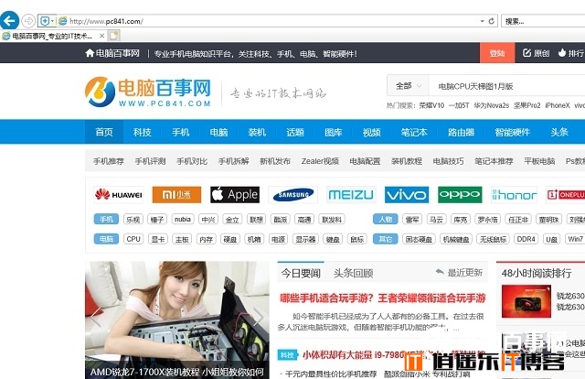Click the honor brand logo
The width and height of the screenshot is (585, 379).
[515, 195]
